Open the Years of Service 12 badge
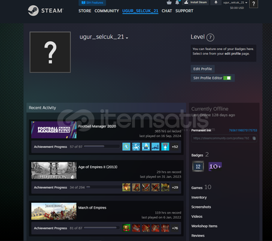Screen dimensions: 272x241 coord(198,166)
